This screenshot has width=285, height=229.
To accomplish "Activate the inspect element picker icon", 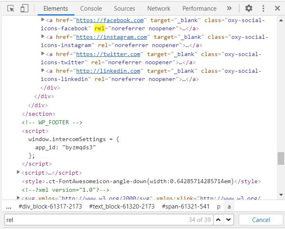I will (x=11, y=9).
